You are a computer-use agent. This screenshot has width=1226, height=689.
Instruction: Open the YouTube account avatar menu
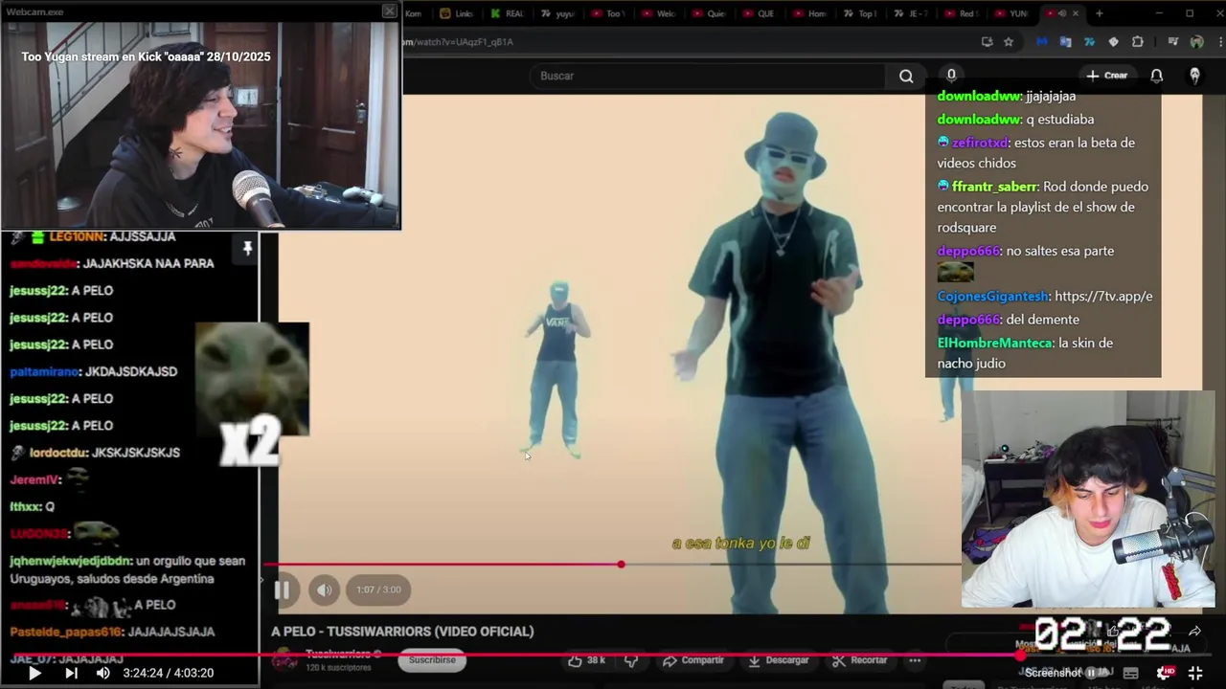click(x=1194, y=76)
